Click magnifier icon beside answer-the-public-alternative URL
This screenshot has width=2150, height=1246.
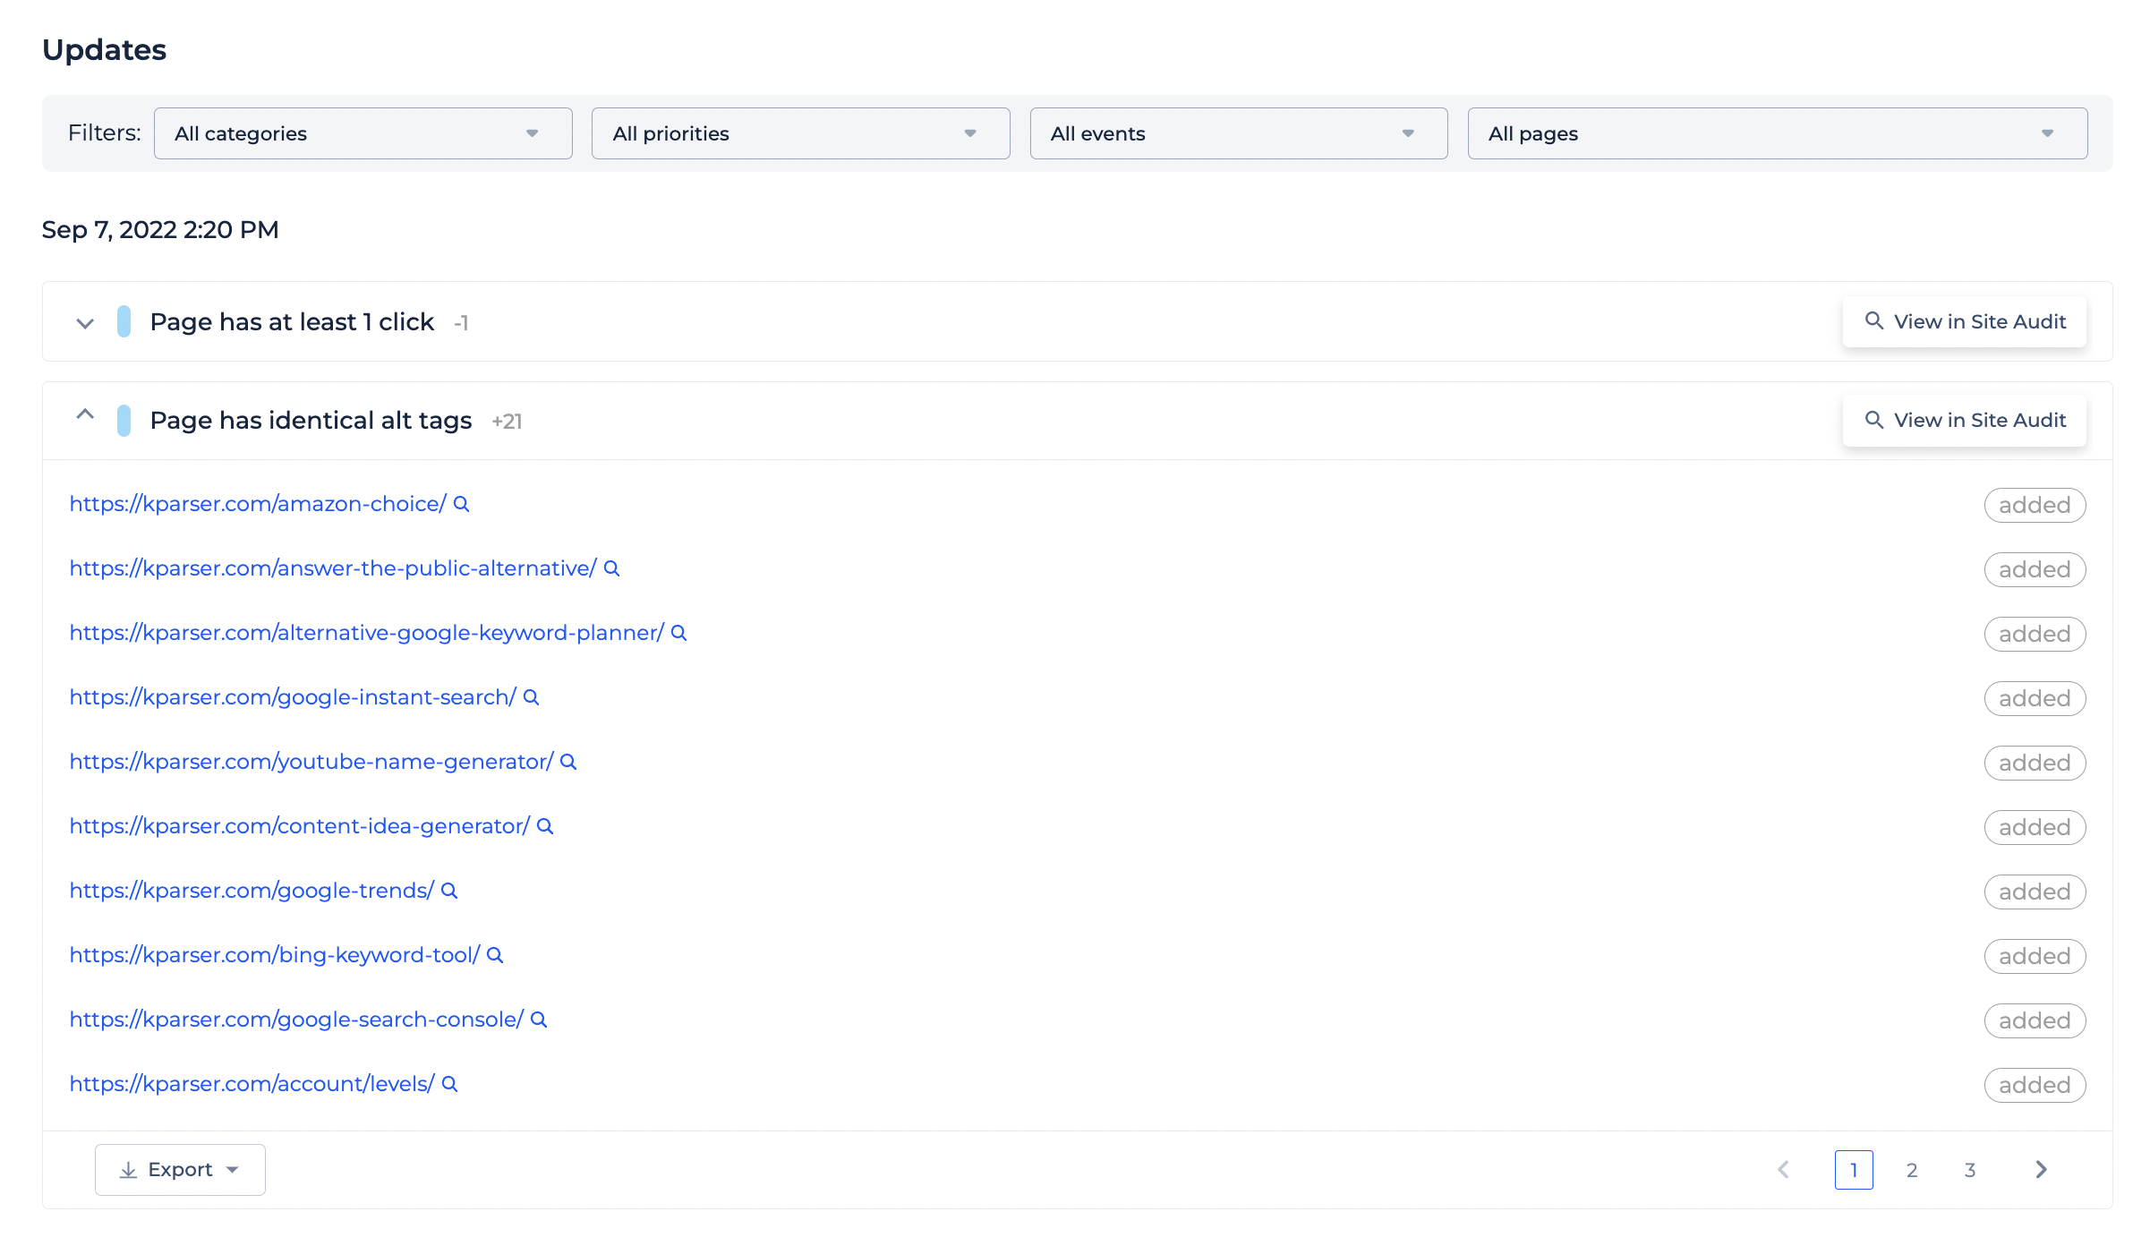611,568
